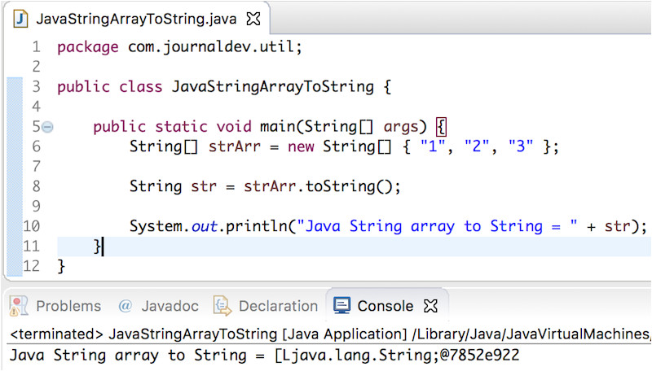The height and width of the screenshot is (371, 652).
Task: Open the Declaration tab
Action: click(277, 306)
